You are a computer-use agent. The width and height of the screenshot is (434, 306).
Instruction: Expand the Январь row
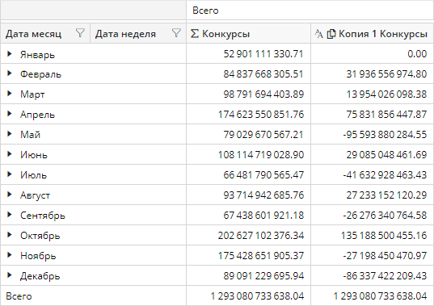10,53
